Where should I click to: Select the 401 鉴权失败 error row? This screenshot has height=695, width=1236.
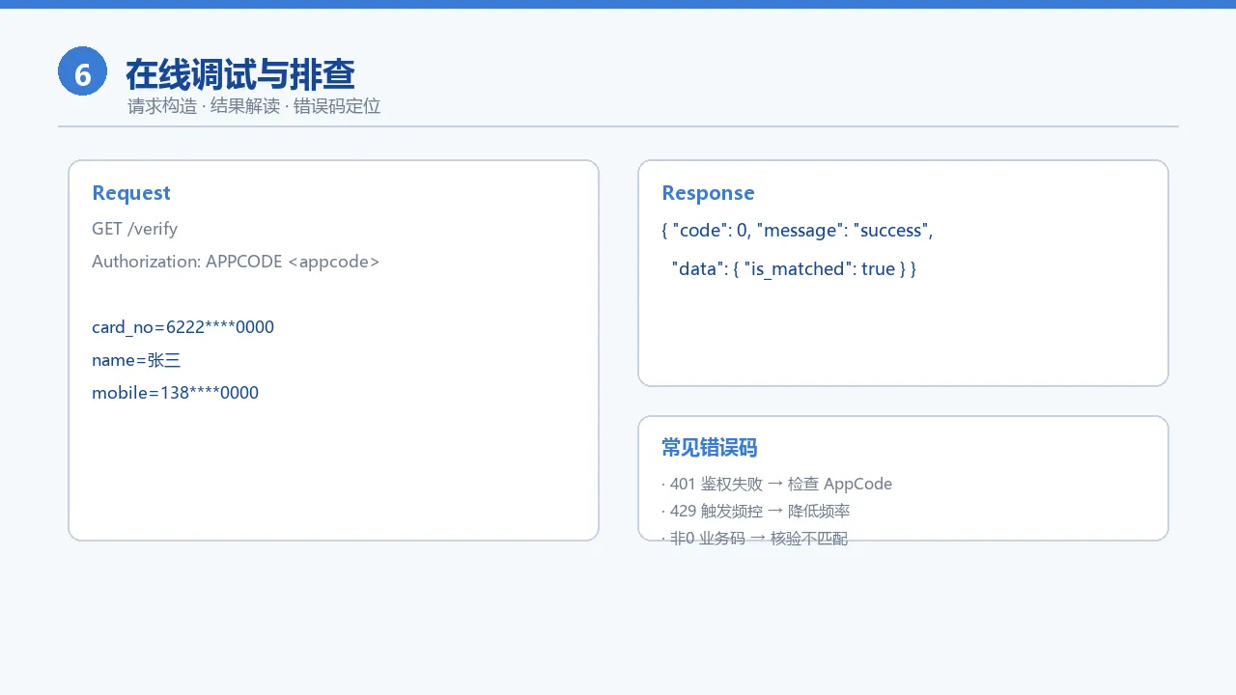[x=777, y=485]
